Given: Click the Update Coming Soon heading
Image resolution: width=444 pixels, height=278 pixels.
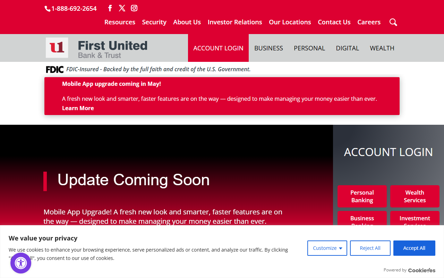Looking at the screenshot, I should 134,180.
